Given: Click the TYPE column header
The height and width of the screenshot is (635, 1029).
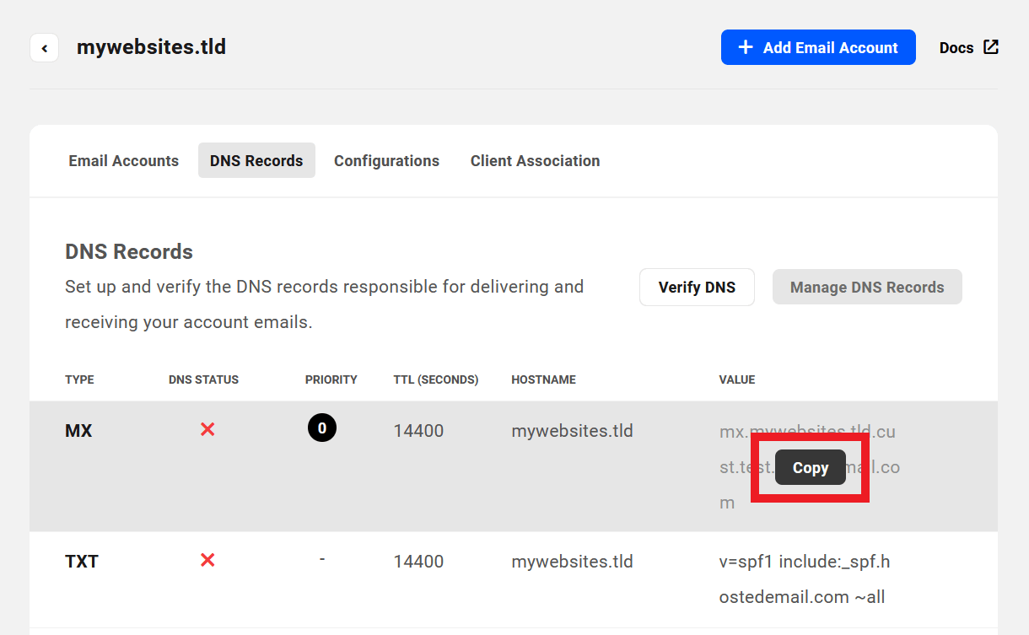Looking at the screenshot, I should (79, 379).
